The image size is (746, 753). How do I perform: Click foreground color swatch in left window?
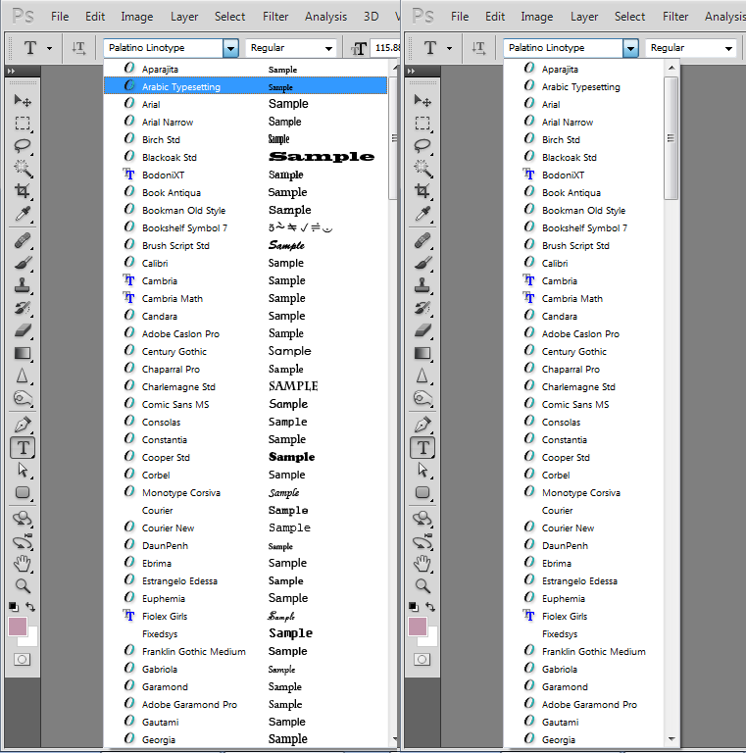[x=18, y=627]
